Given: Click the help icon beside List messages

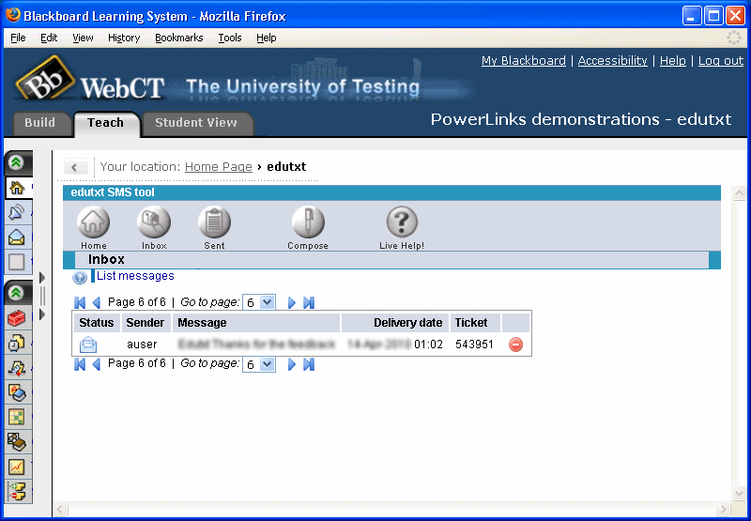Looking at the screenshot, I should [80, 277].
